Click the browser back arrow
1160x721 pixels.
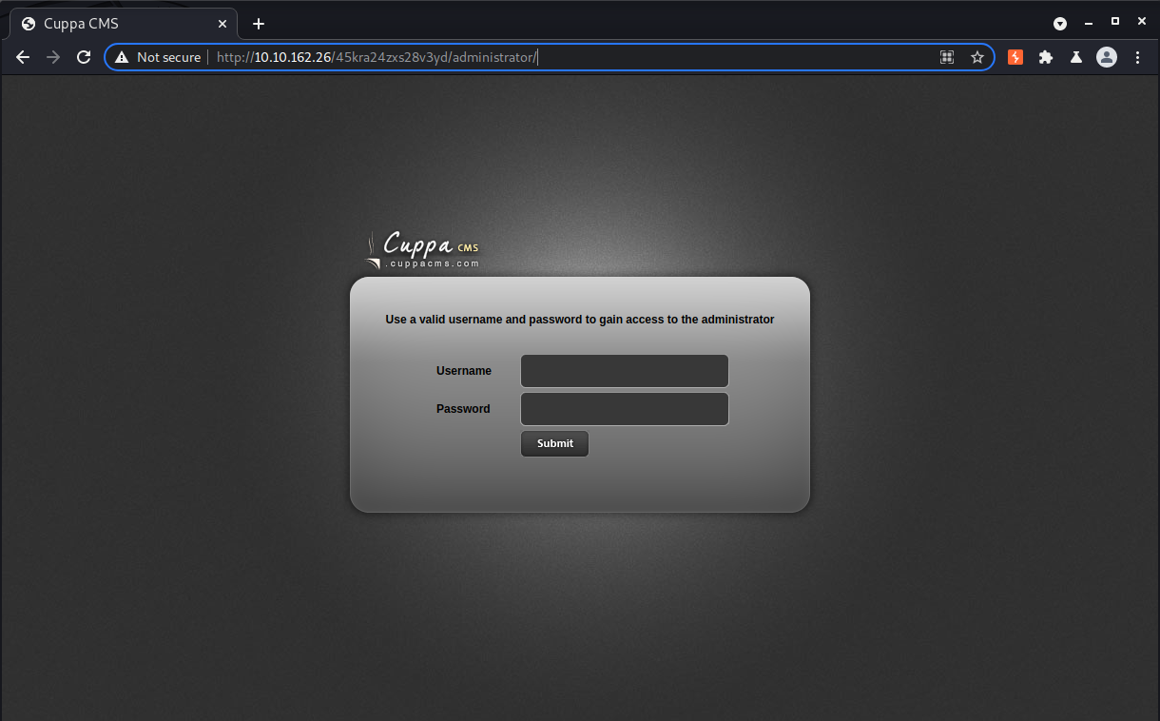click(23, 57)
